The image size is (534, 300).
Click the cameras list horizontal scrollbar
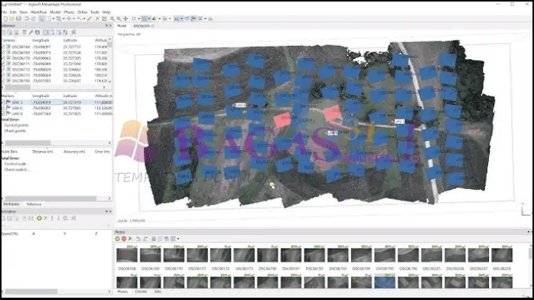point(56,87)
